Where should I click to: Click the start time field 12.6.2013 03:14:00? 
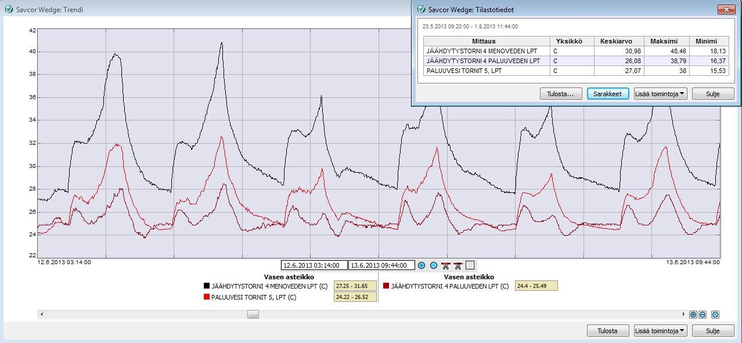click(314, 265)
